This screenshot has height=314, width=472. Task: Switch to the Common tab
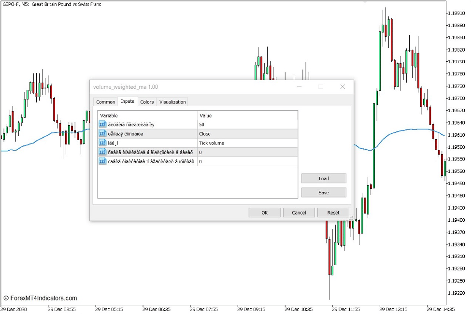[105, 102]
